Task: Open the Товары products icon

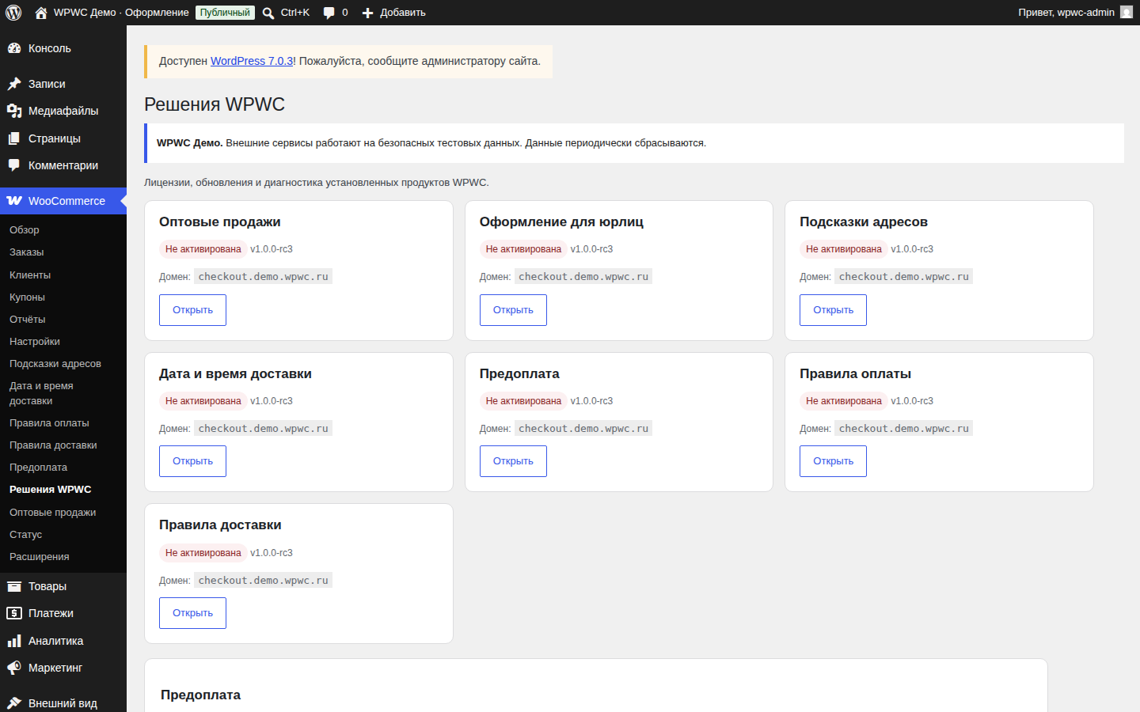Action: click(14, 586)
